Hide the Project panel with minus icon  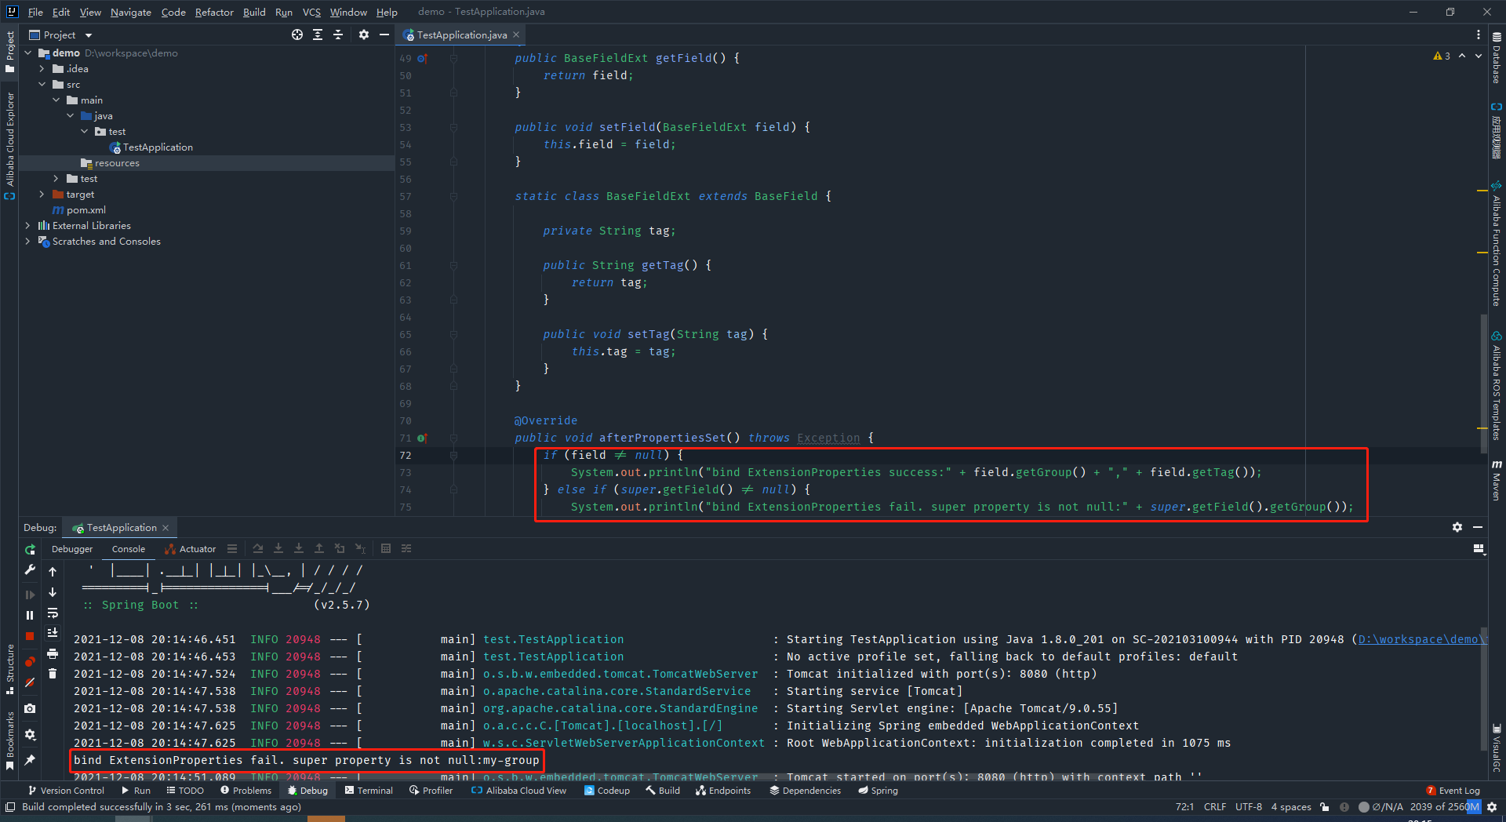tap(384, 35)
